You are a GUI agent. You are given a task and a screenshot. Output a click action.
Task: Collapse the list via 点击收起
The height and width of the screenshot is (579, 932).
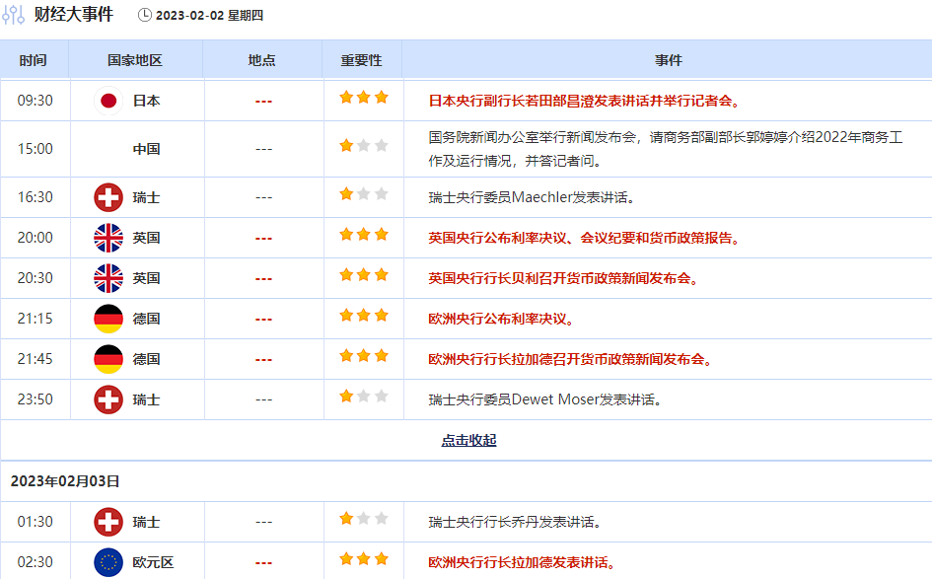point(468,440)
